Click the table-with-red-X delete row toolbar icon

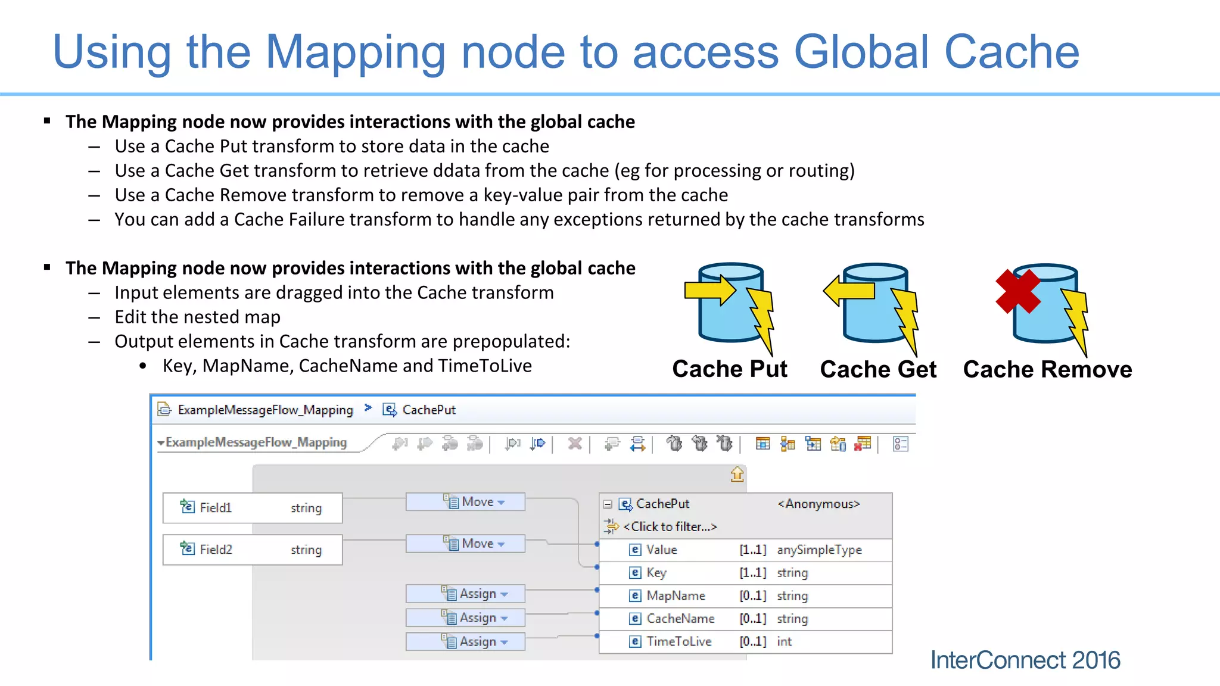point(863,444)
